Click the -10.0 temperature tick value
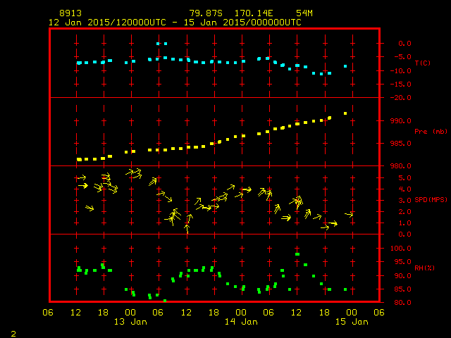Image resolution: width=451 pixels, height=338 pixels. click(401, 70)
